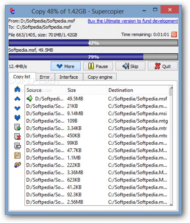Click scrollbar down arrow in copy list
This screenshot has width=190, height=223.
click(171, 204)
